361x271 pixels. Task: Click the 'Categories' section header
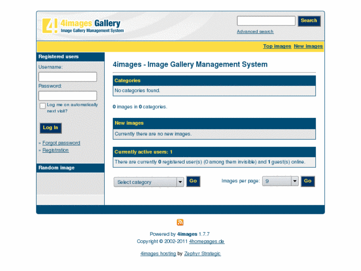[x=214, y=81]
